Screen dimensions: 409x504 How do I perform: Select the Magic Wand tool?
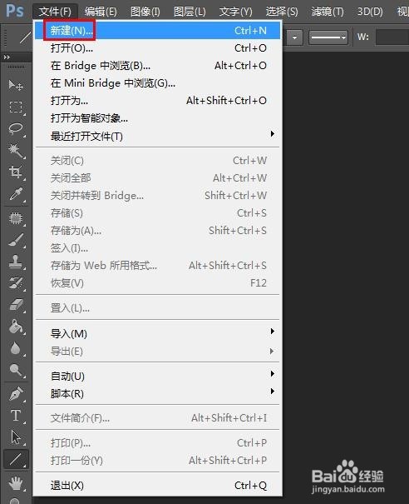(16, 151)
